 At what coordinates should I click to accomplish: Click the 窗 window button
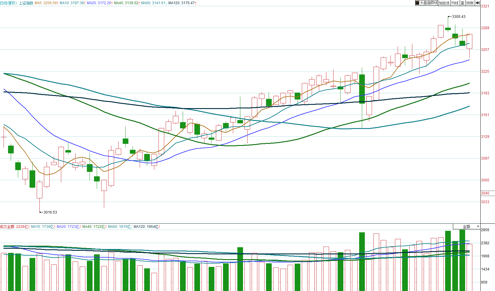click(x=462, y=3)
